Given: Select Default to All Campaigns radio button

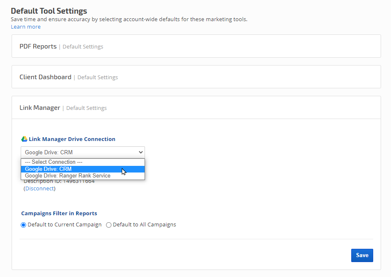Looking at the screenshot, I should (109, 225).
